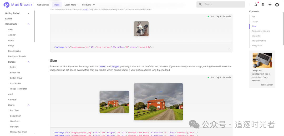The image size is (284, 136).
Task: Expand the Getting Started sidebar group
Action: [x=17, y=13]
